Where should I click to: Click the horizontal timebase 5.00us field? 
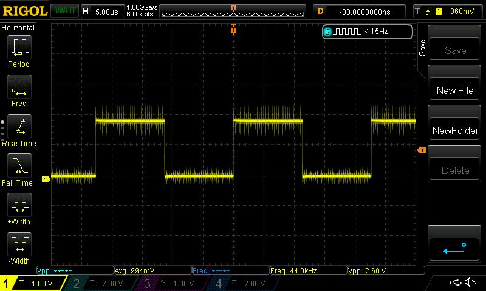click(x=103, y=12)
